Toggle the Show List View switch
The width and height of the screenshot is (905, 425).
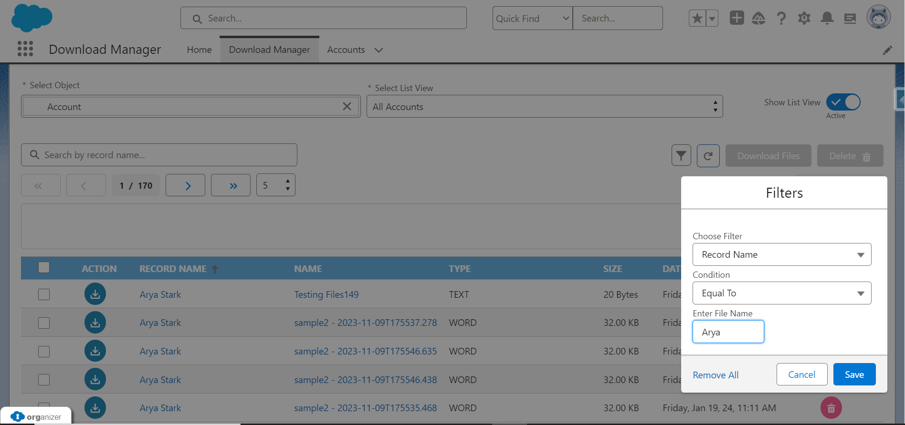pos(843,102)
